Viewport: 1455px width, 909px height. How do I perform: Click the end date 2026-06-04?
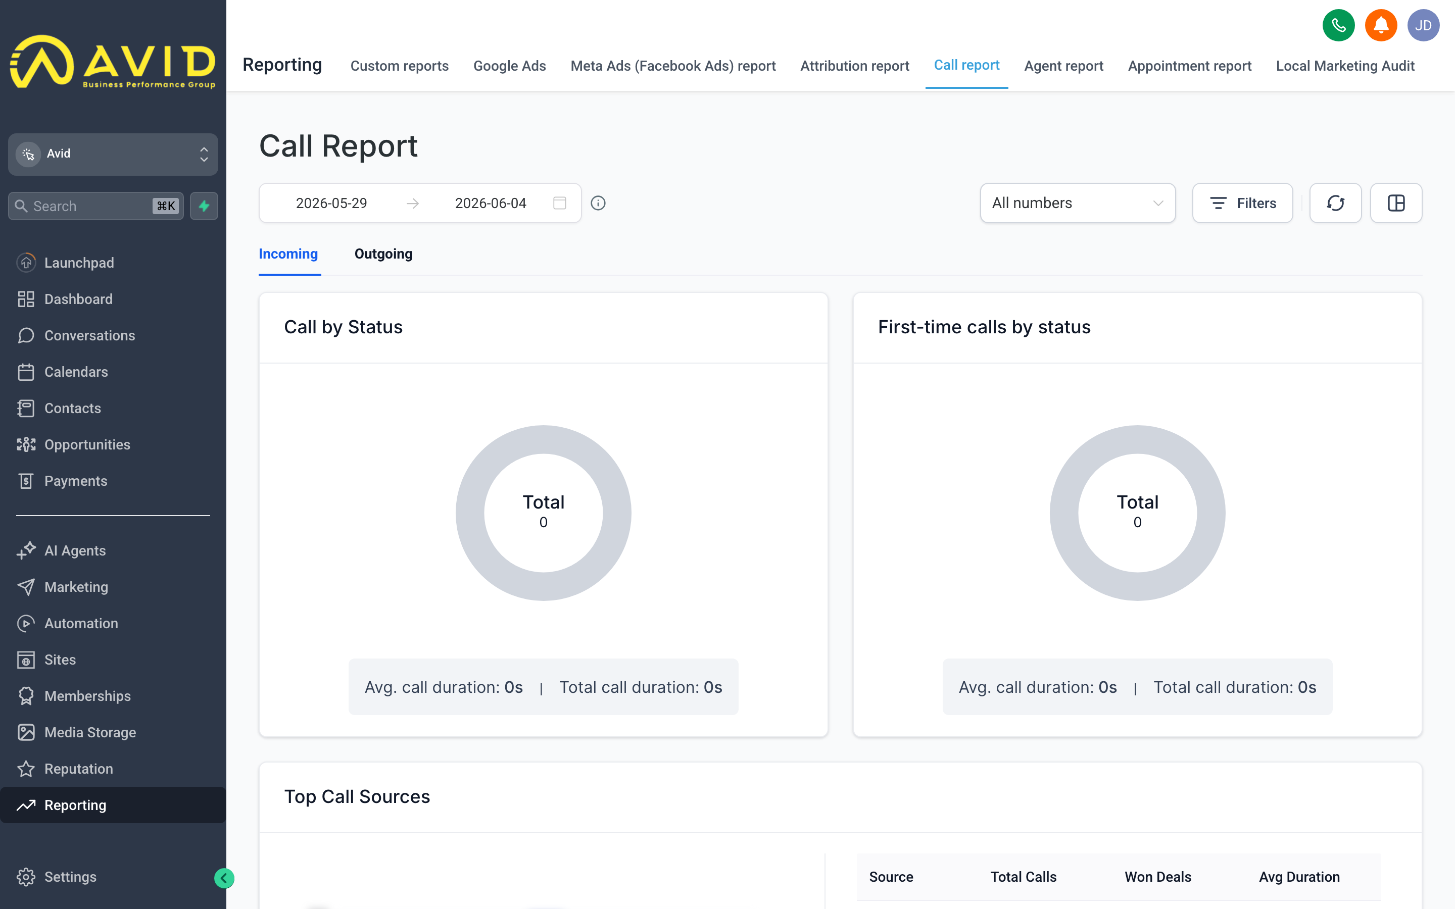tap(491, 203)
